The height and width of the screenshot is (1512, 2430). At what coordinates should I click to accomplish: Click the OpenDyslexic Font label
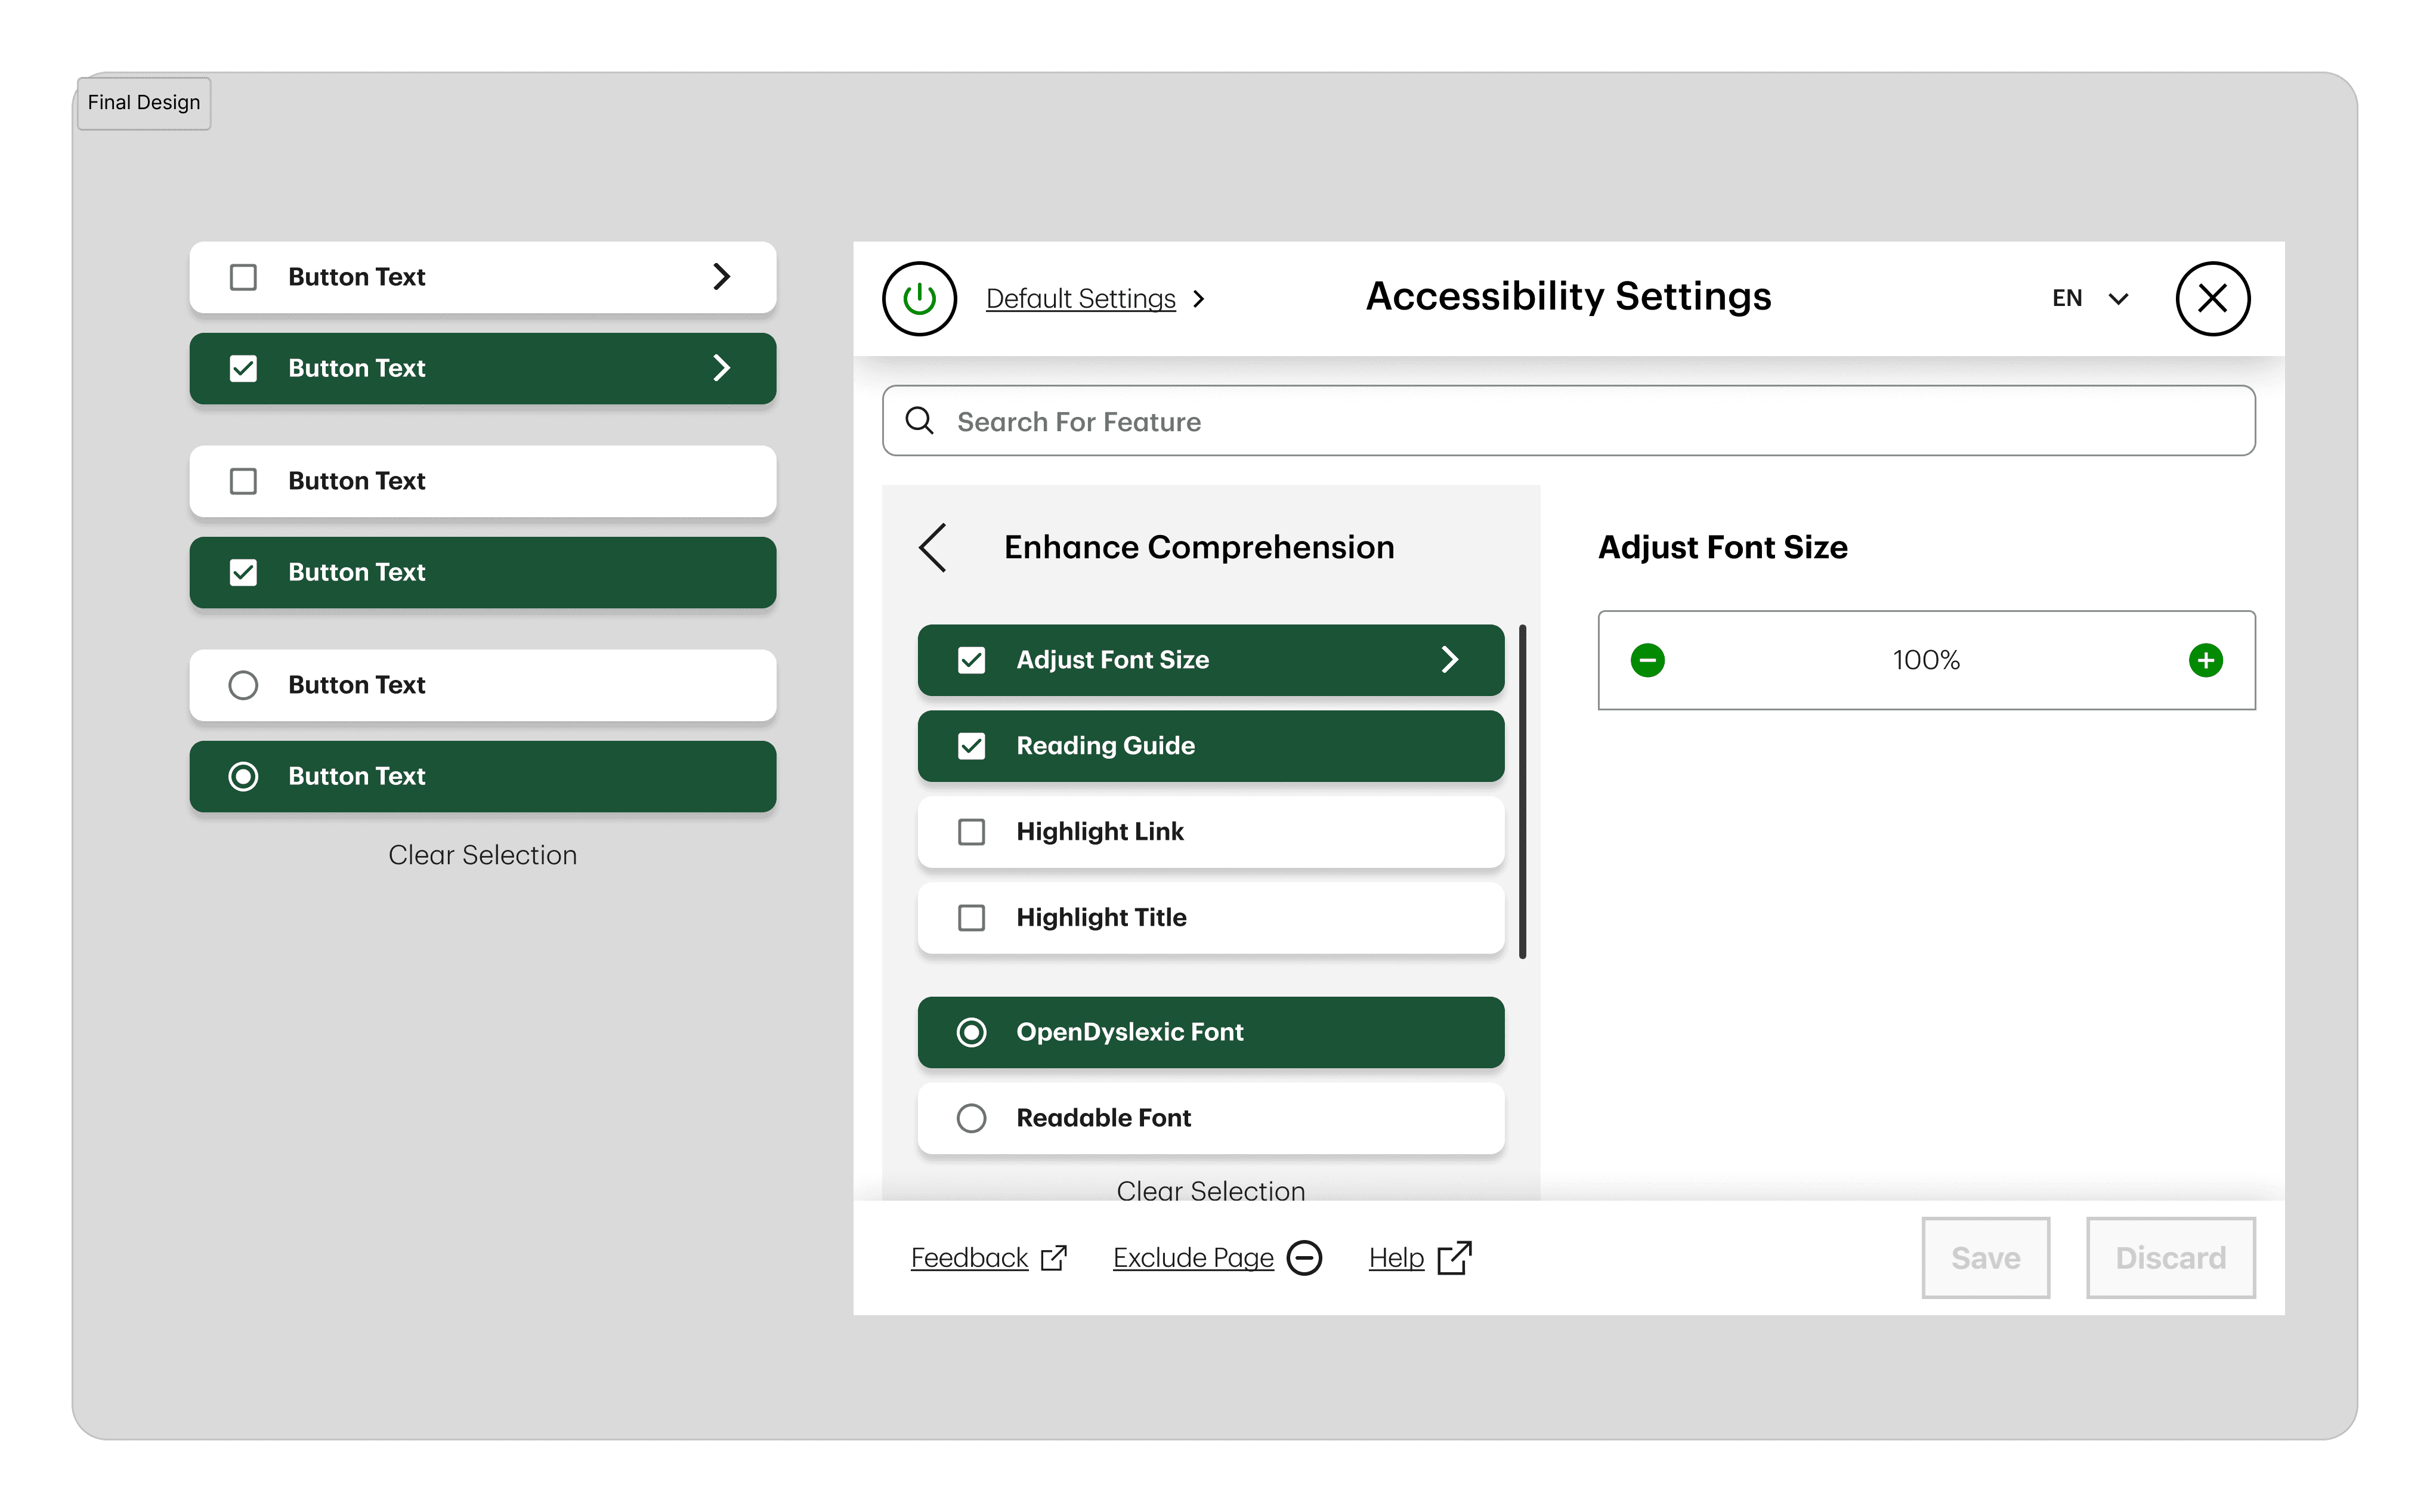point(1129,1032)
